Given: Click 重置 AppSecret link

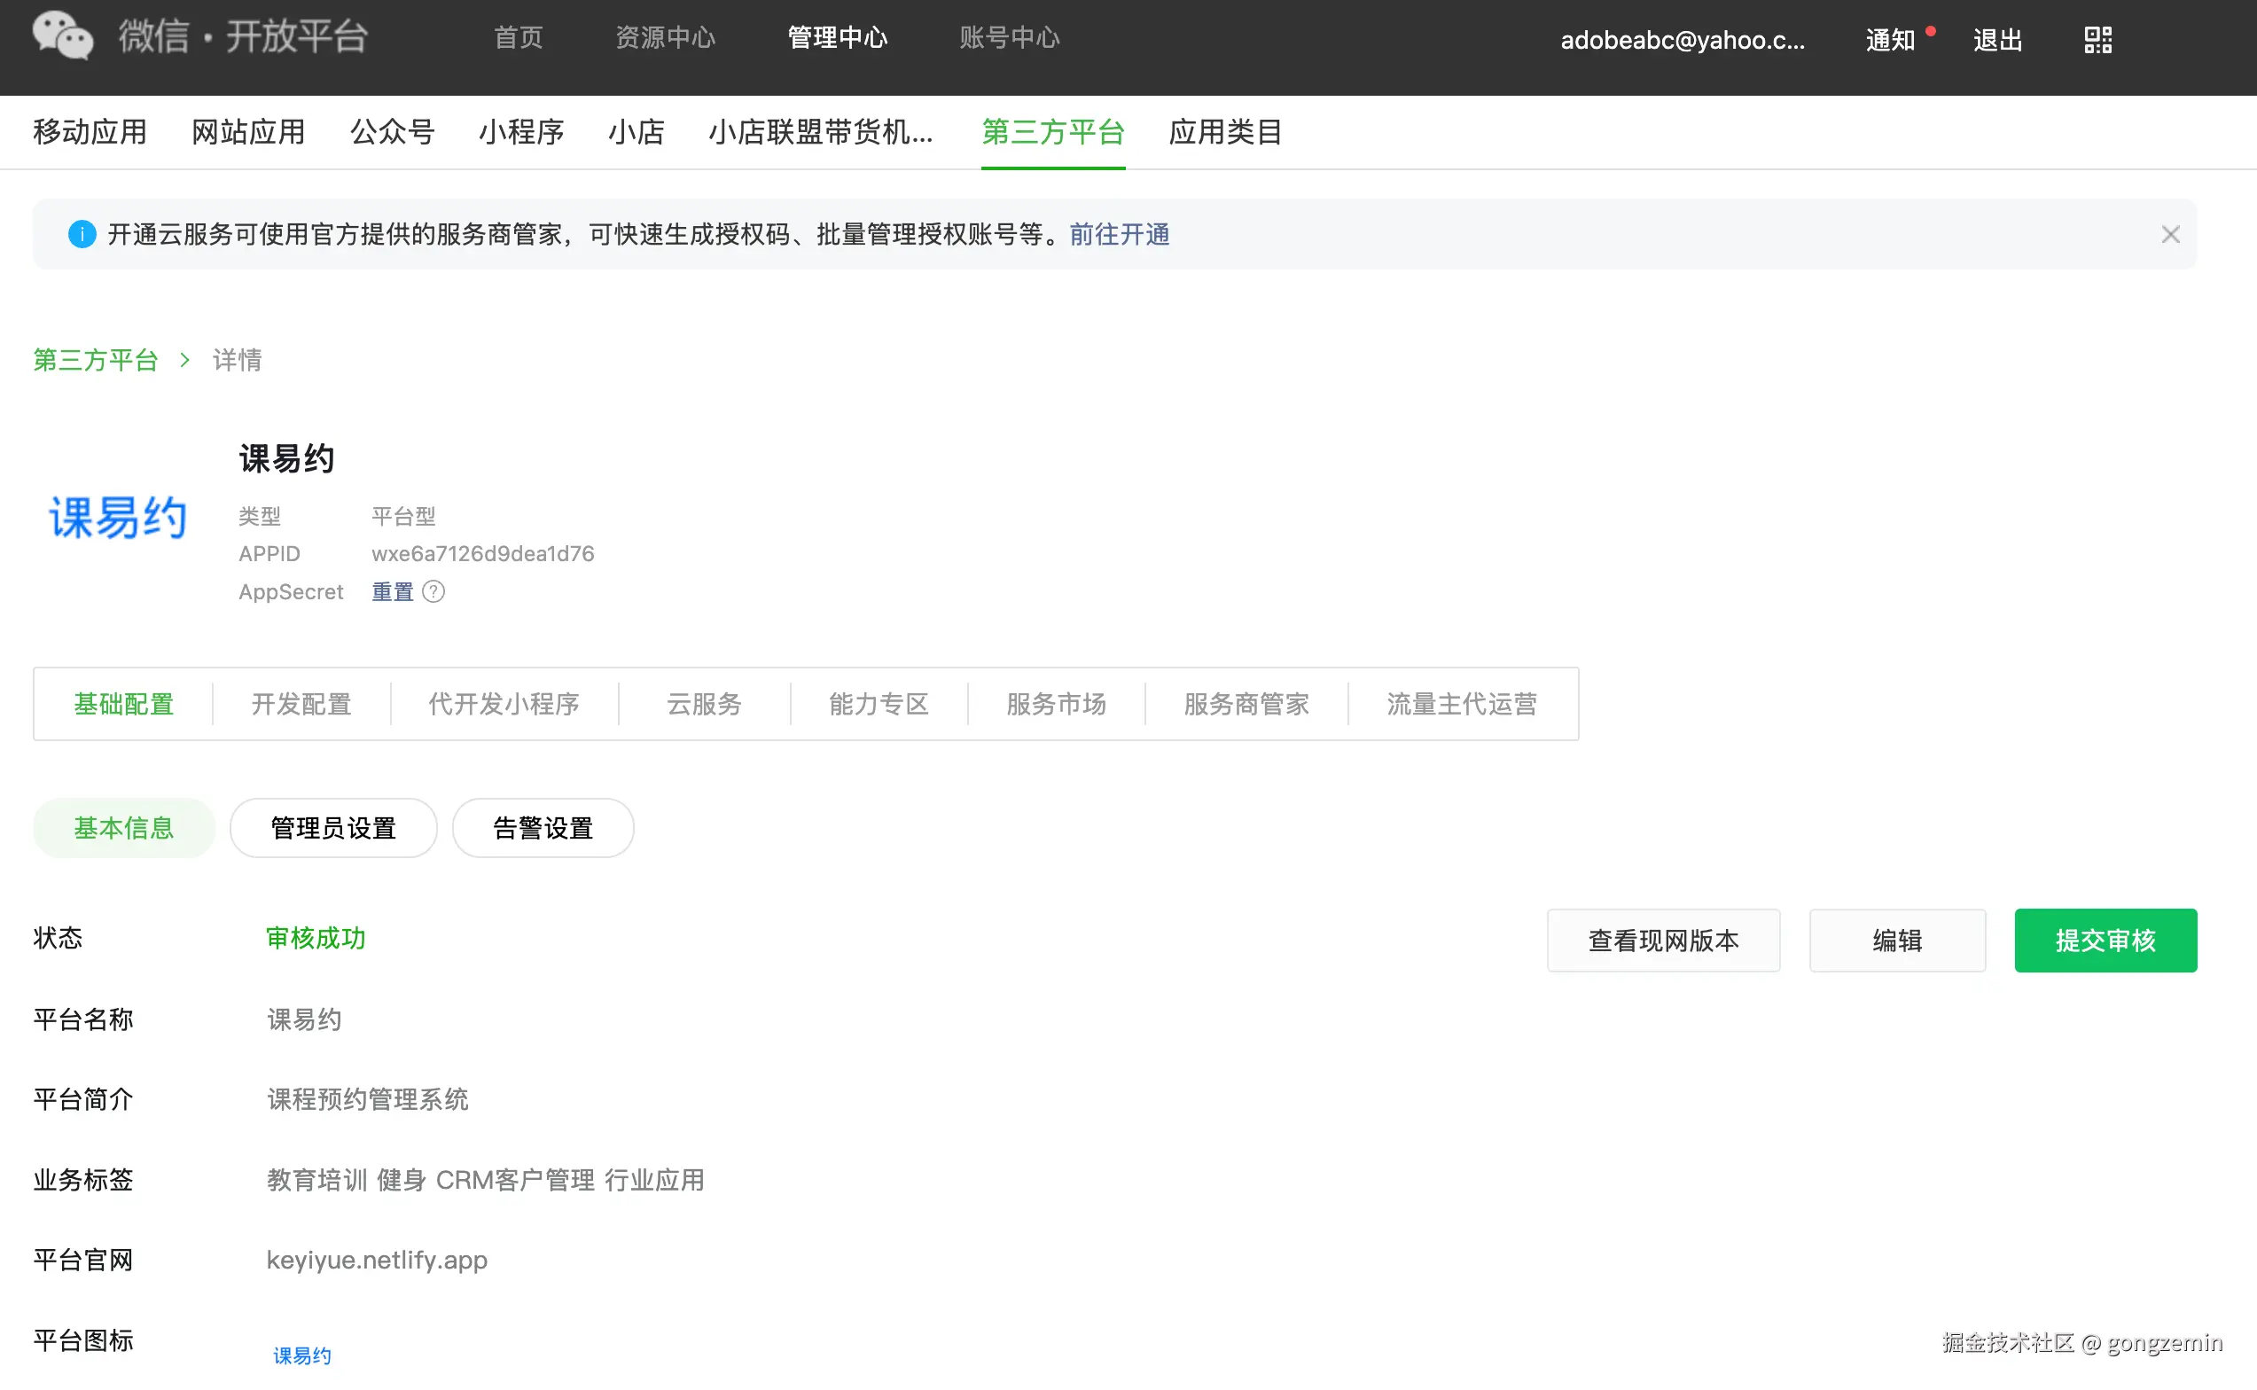Looking at the screenshot, I should coord(392,591).
